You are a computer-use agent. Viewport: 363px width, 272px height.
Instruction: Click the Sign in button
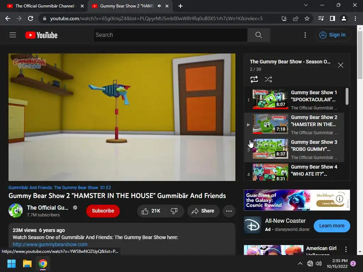click(333, 35)
